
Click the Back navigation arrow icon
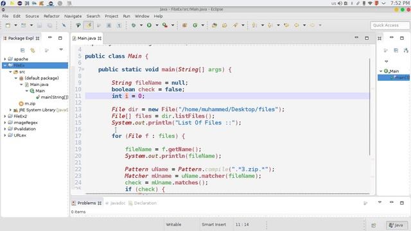[297, 25]
